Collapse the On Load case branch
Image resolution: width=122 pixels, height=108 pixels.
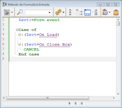coord(20,35)
